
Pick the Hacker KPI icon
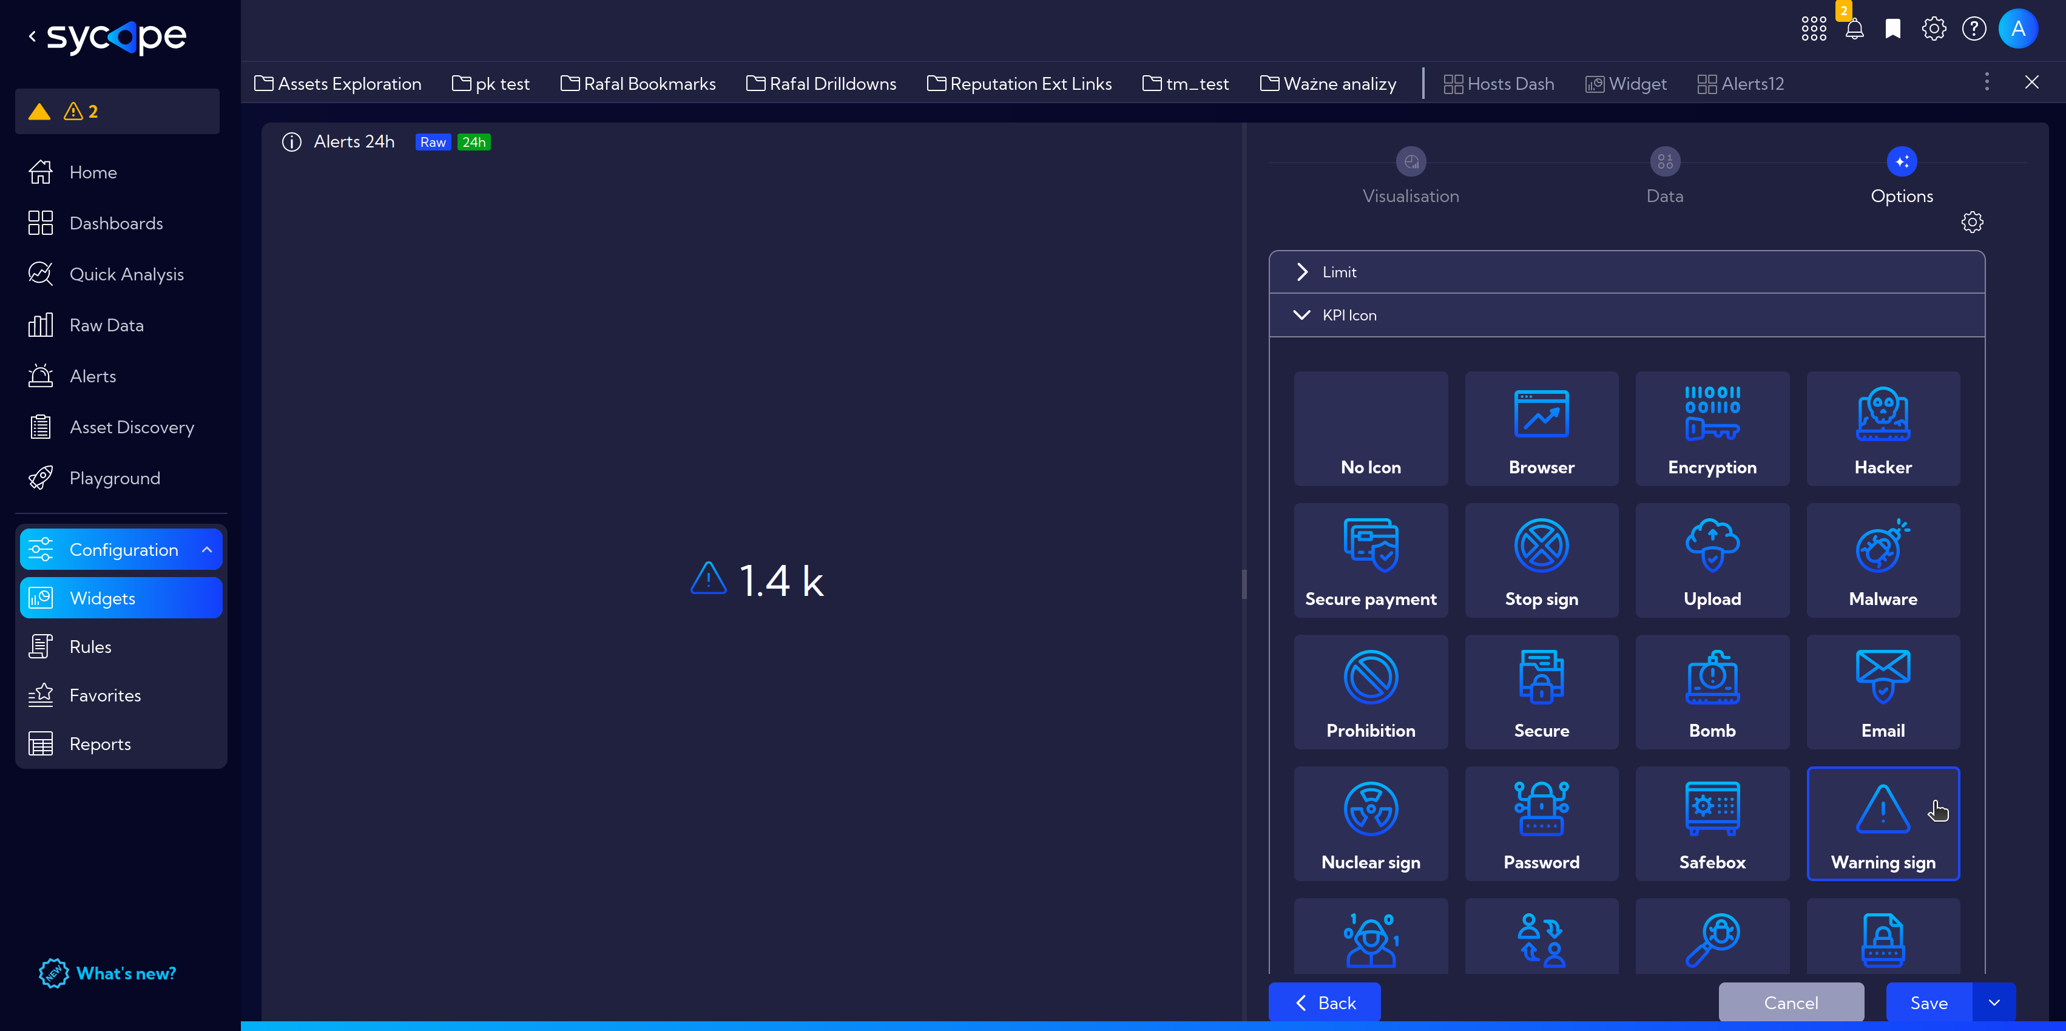tap(1882, 428)
